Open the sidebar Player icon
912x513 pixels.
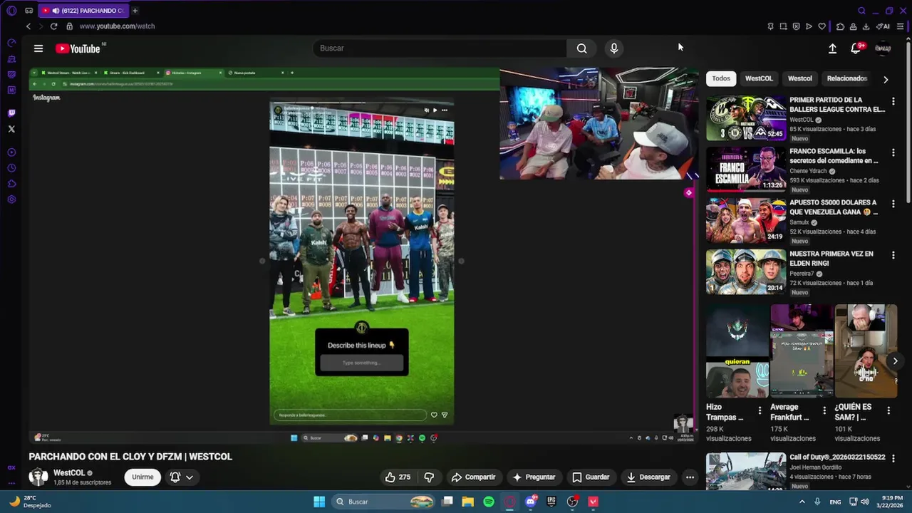pos(11,152)
